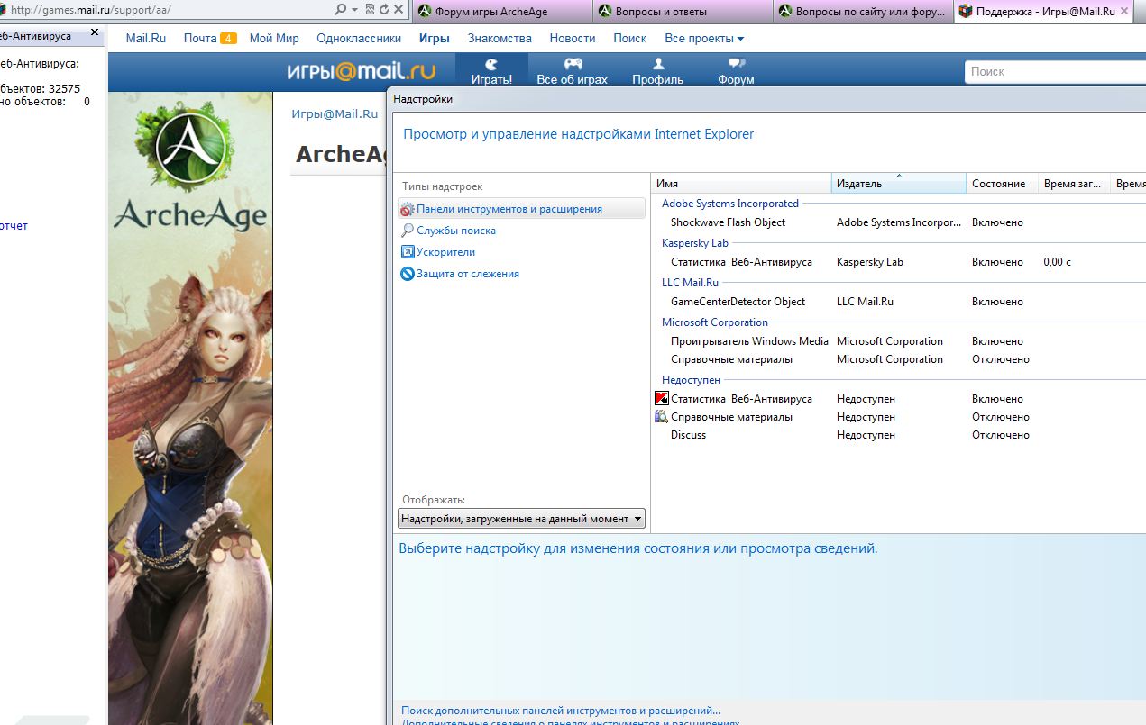Collapse the LLC Mail.Ru group header
This screenshot has width=1146, height=725.
point(690,283)
